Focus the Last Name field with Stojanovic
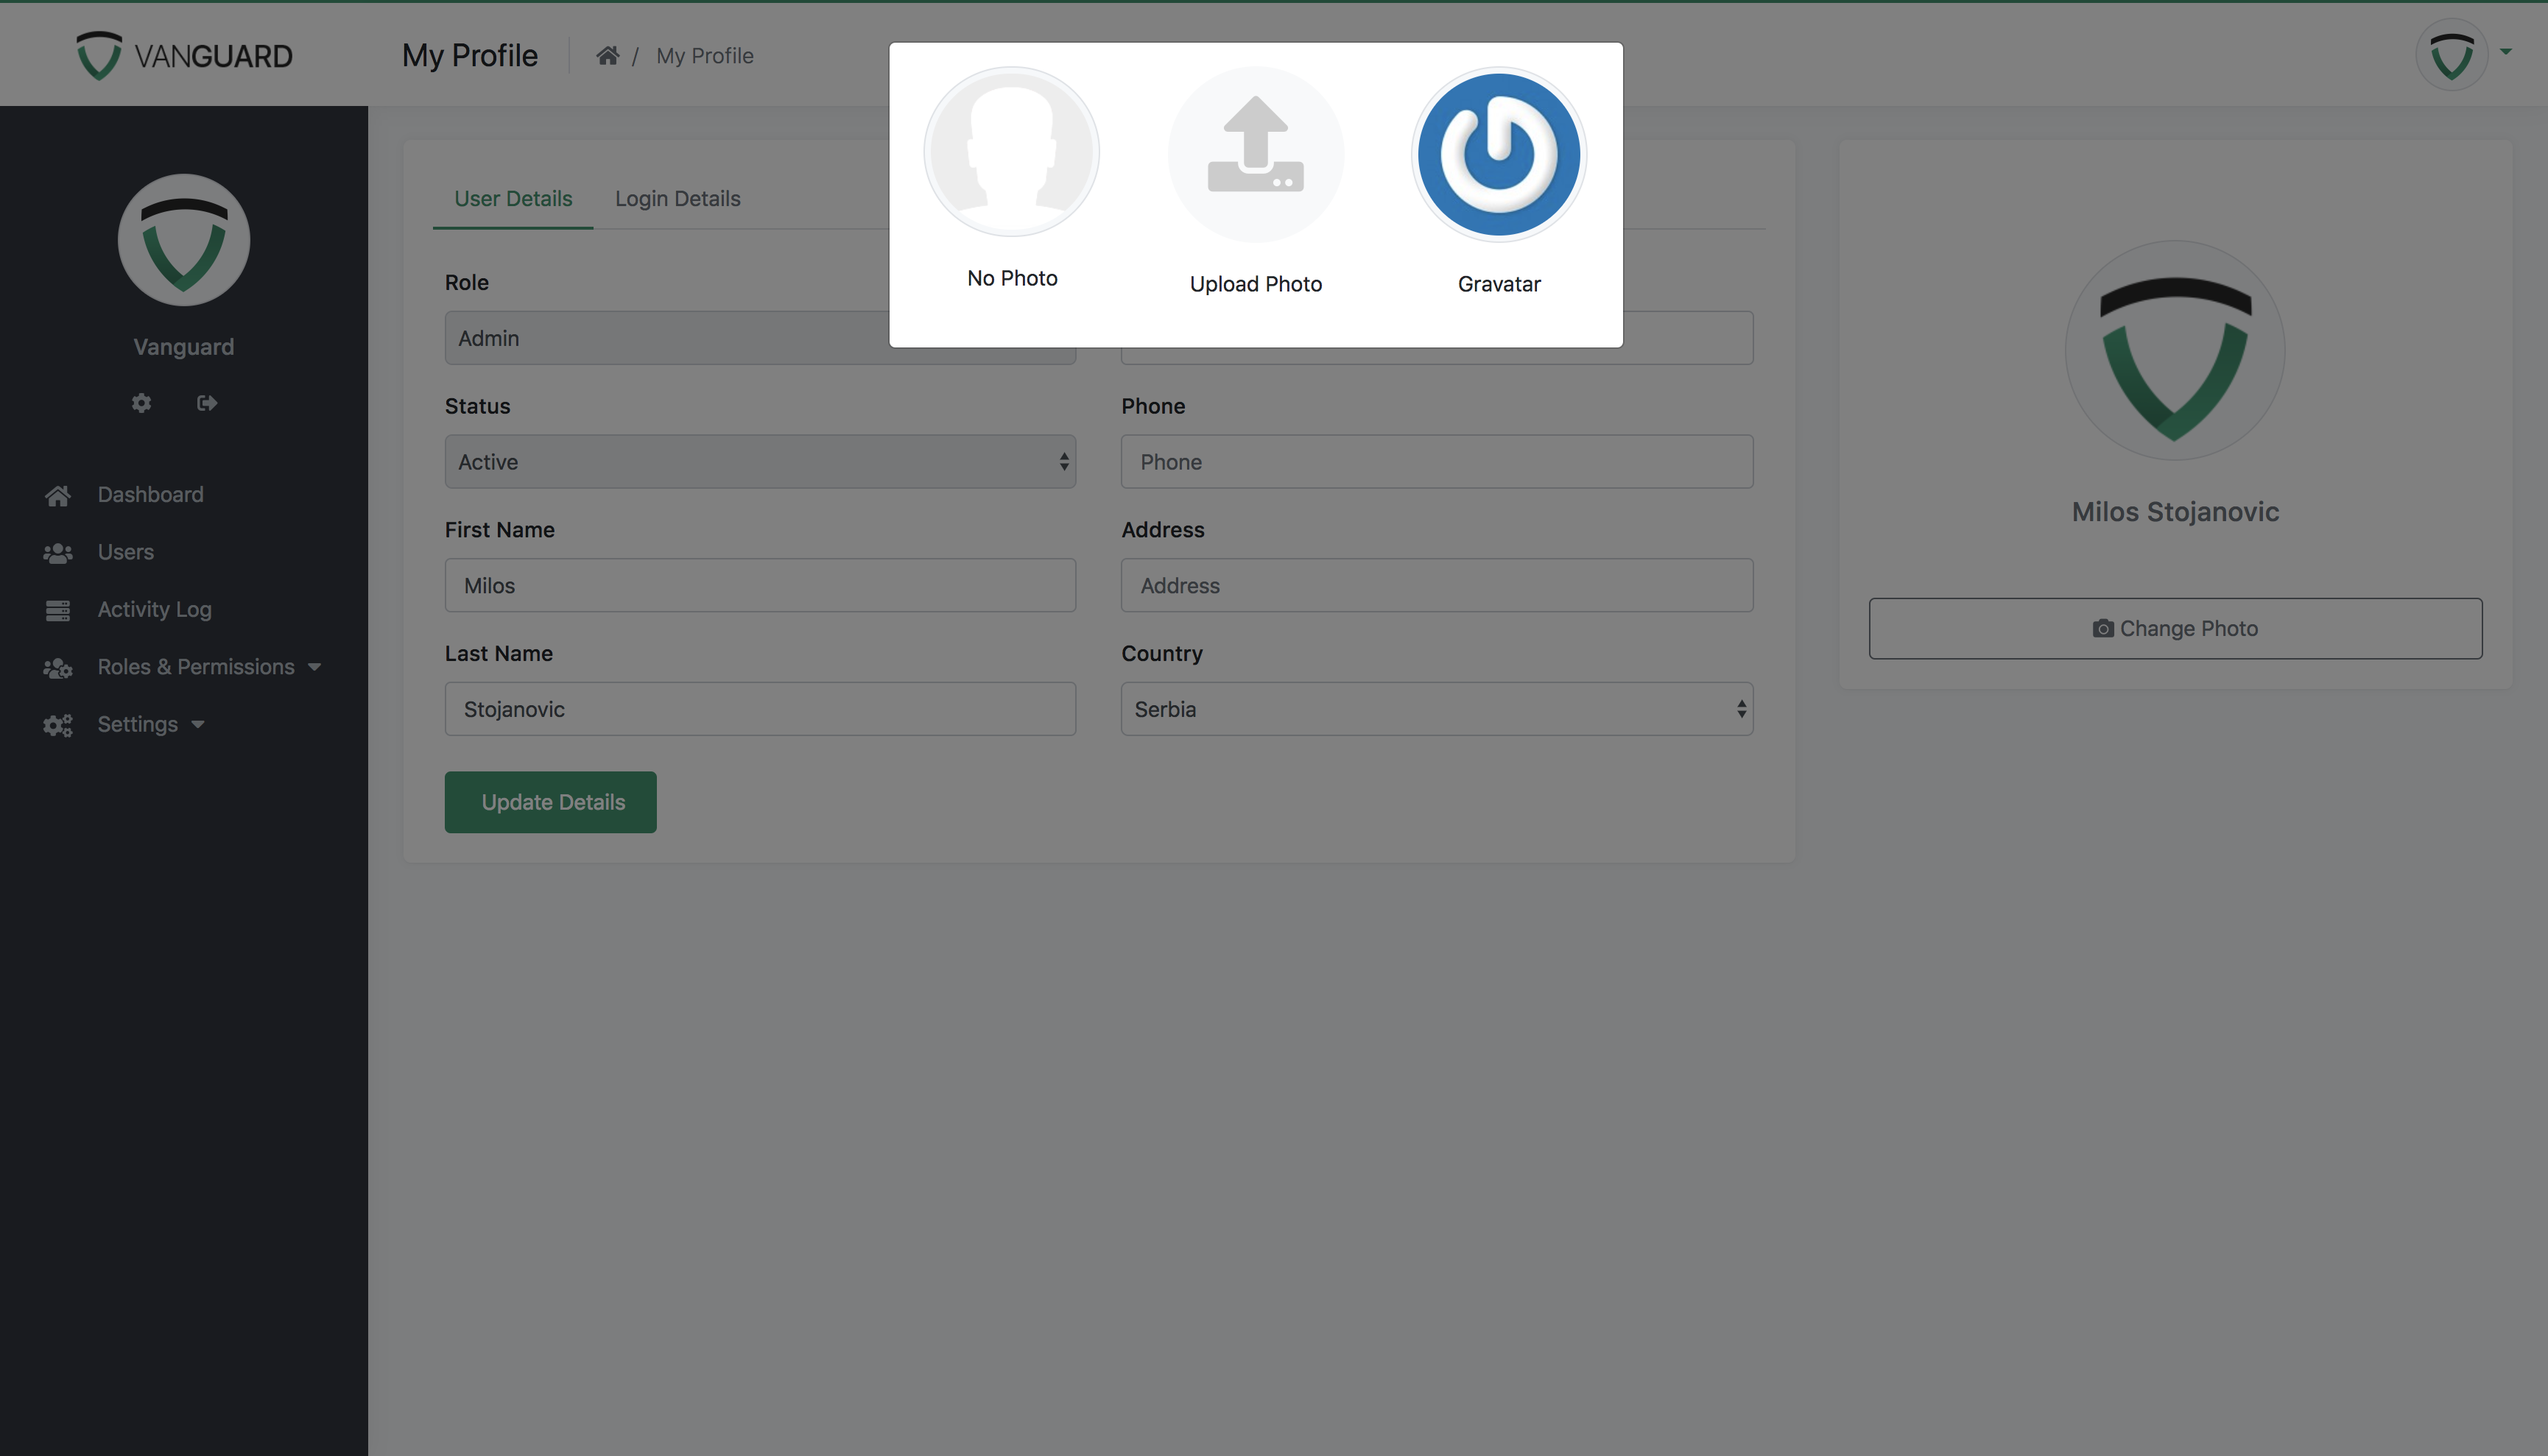2548x1456 pixels. point(760,709)
